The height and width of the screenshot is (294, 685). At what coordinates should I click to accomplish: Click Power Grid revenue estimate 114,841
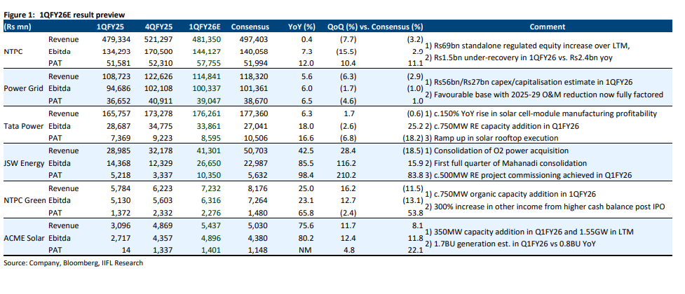pyautogui.click(x=207, y=76)
